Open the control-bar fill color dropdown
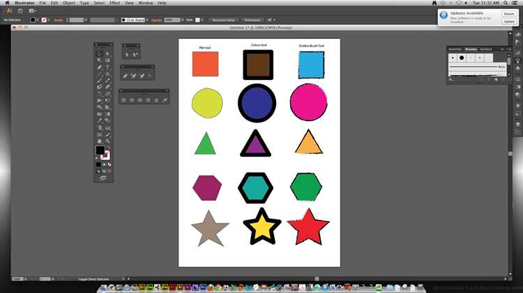This screenshot has height=293, width=523. point(38,20)
